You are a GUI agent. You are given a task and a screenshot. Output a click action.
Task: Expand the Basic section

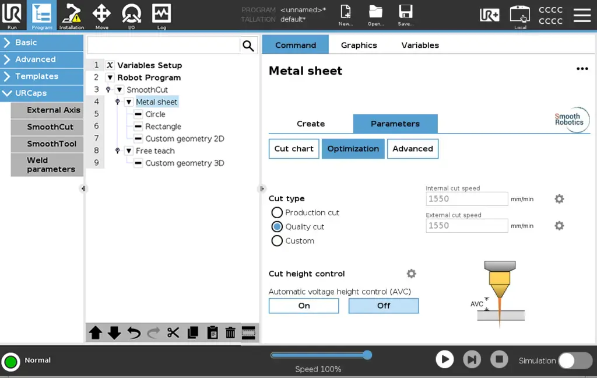[x=41, y=43]
